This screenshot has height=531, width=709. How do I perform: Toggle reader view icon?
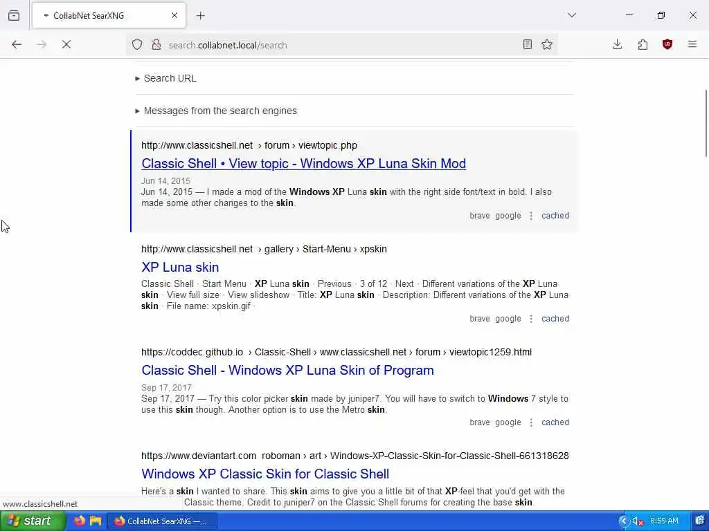coord(527,44)
